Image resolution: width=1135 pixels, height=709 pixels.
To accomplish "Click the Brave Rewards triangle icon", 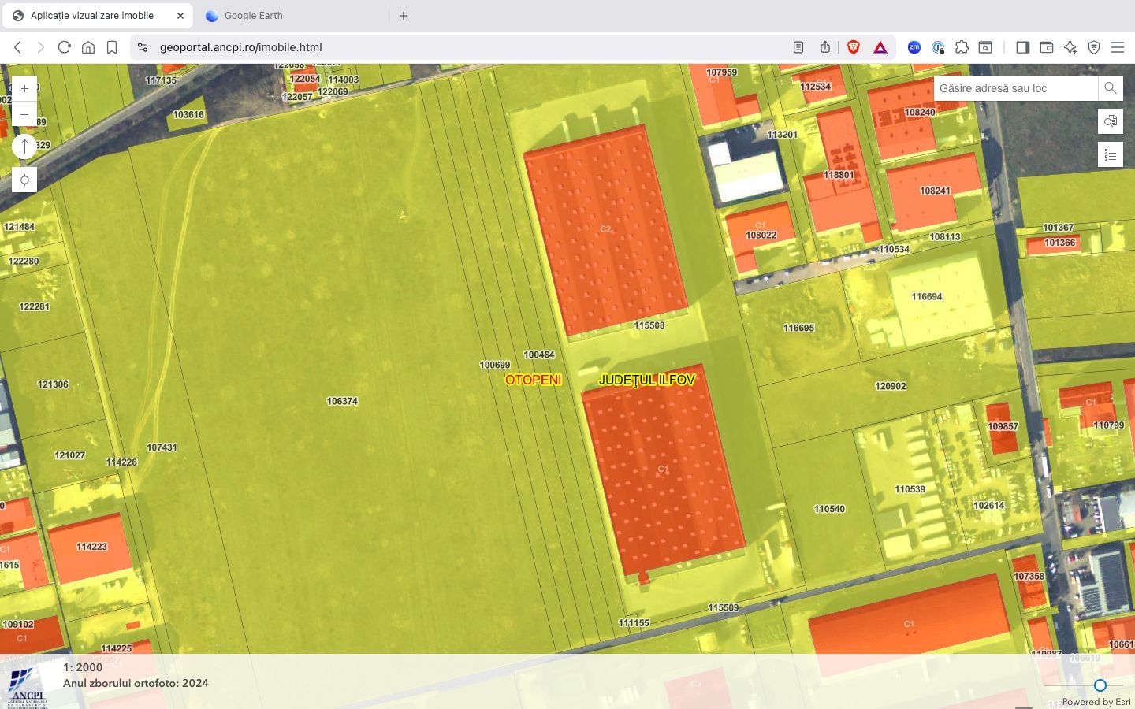I will (880, 47).
